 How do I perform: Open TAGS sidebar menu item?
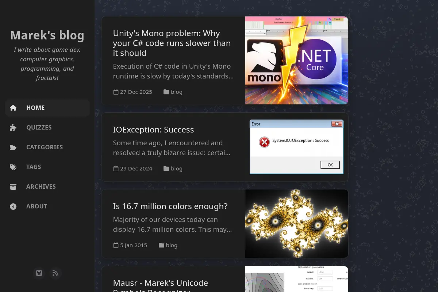pyautogui.click(x=47, y=167)
